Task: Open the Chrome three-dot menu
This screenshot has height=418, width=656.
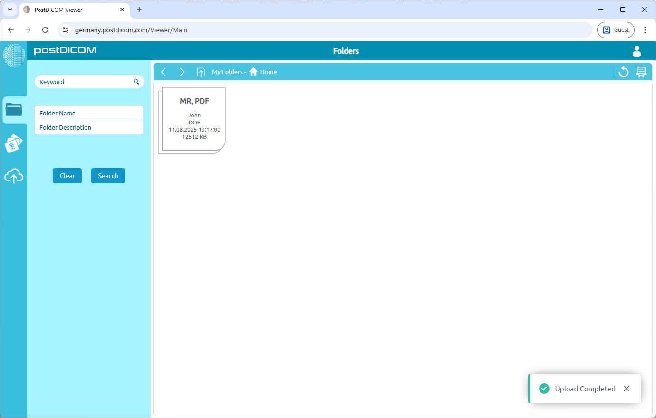Action: 645,30
